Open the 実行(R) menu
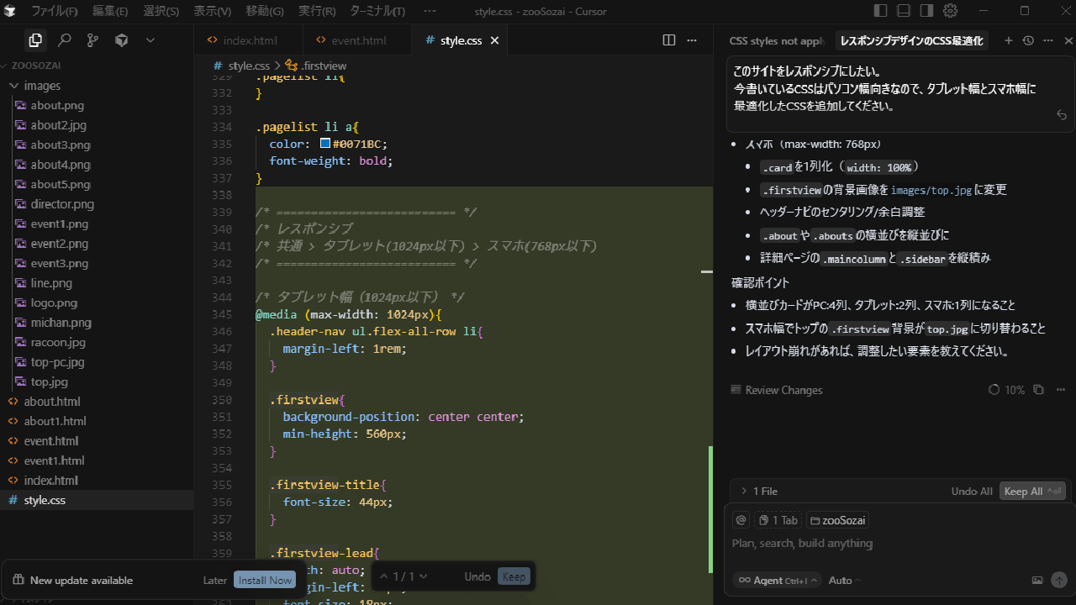The width and height of the screenshot is (1076, 605). click(317, 11)
